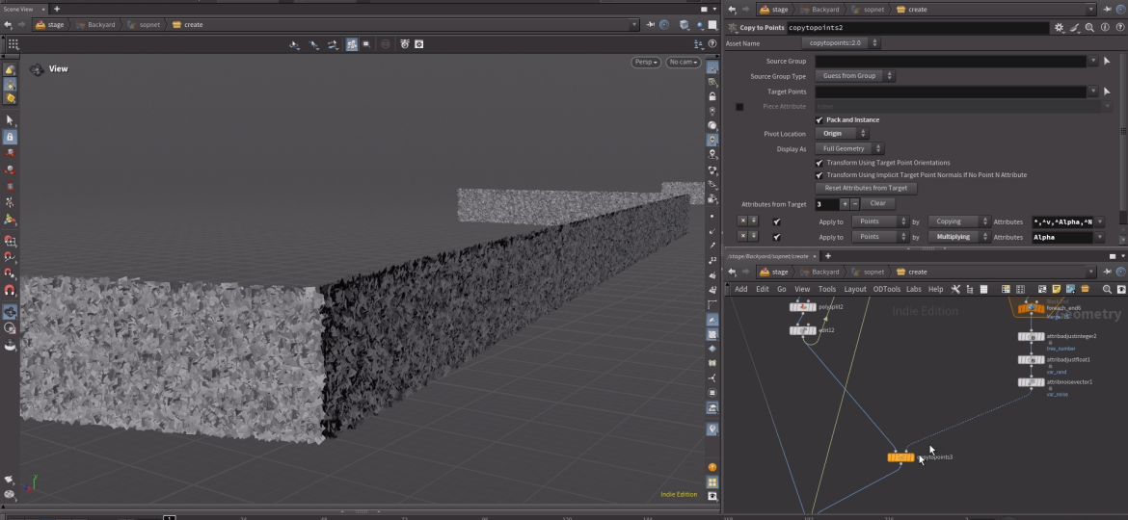1128x520 pixels.
Task: Open the Layout menu in network editor
Action: 855,289
